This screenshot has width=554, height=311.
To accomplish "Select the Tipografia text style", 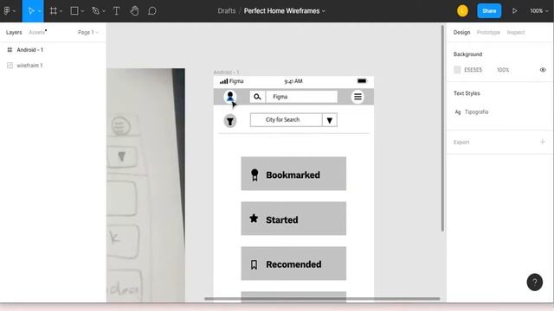I will point(476,112).
